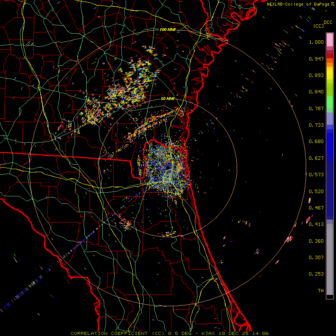Click the KJAX station identifier in the caption
336x336 pixels.
click(209, 333)
